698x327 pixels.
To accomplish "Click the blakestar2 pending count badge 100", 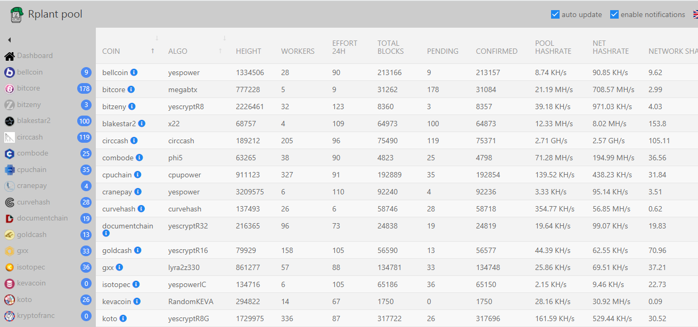I will [x=84, y=121].
